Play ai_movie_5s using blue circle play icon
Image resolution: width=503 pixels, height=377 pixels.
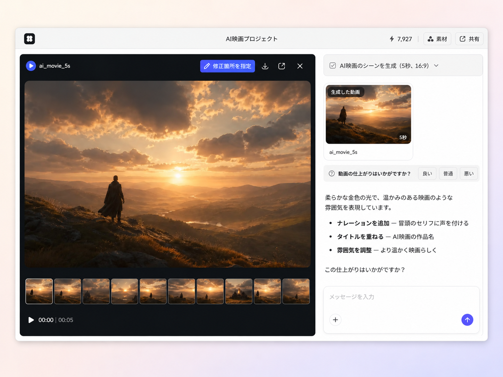pos(31,66)
